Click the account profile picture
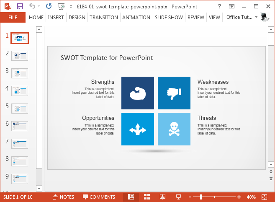 click(x=265, y=17)
